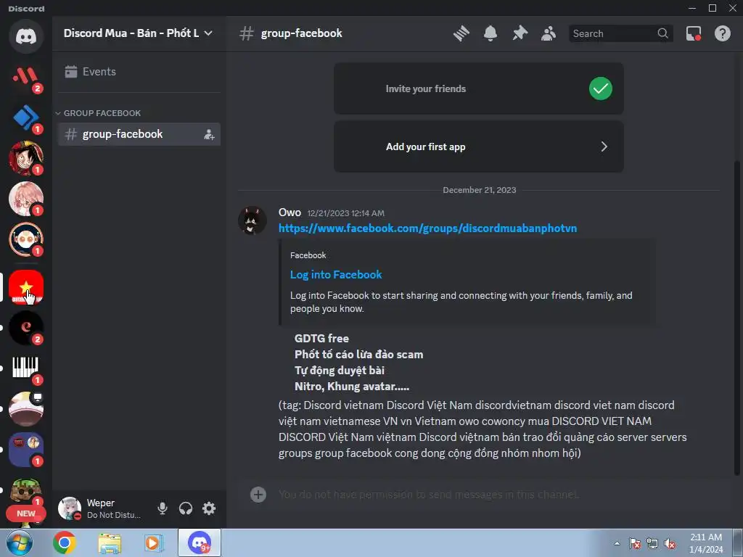Image resolution: width=743 pixels, height=557 pixels.
Task: Select the red Vietnam flag star server
Action: [x=26, y=287]
